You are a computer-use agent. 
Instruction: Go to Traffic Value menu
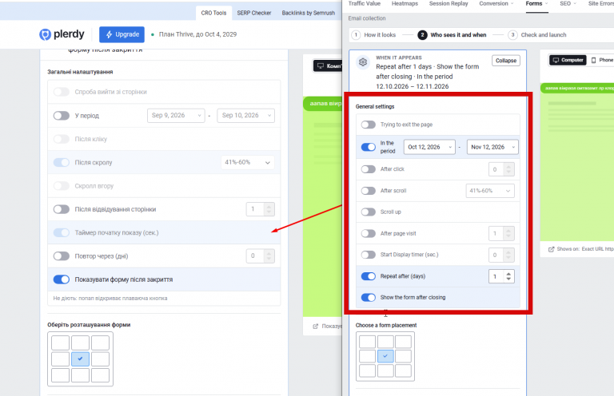[365, 3]
